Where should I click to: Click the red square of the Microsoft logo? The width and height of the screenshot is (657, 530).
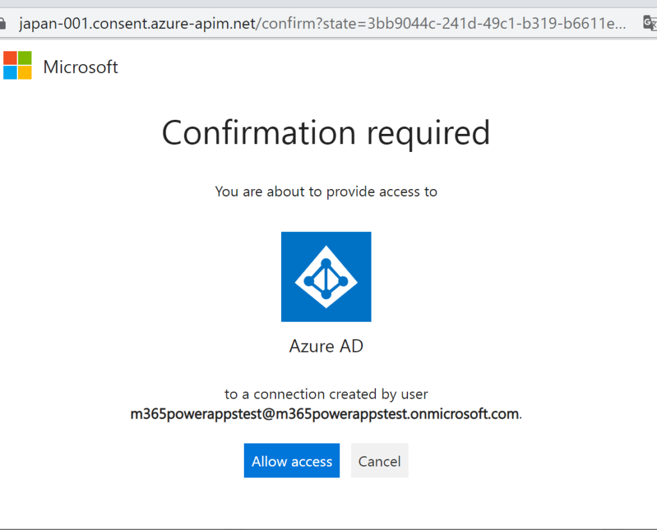click(10, 58)
